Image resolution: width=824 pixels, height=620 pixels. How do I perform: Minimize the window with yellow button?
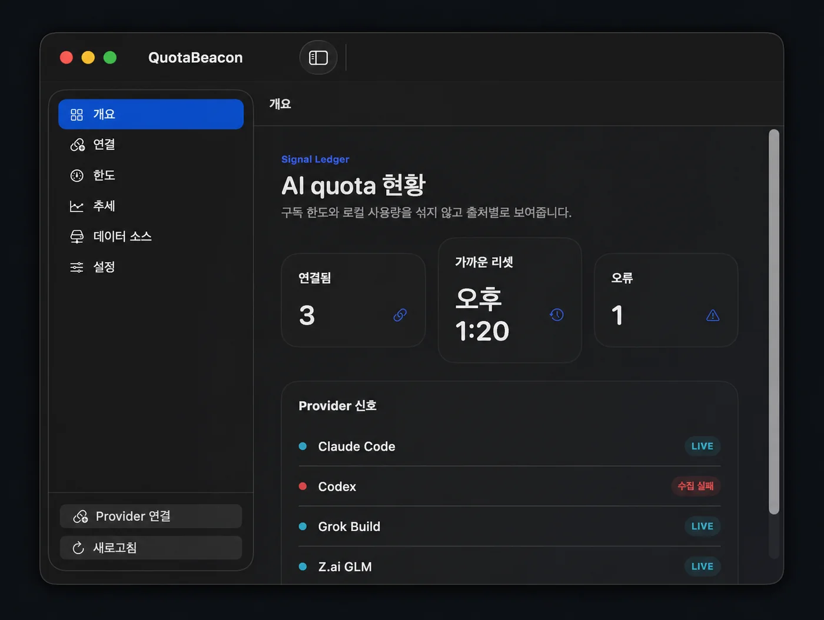pos(88,58)
